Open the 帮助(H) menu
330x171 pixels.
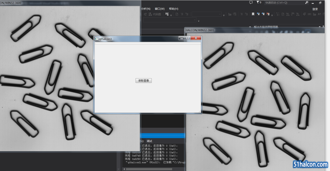tap(174, 9)
